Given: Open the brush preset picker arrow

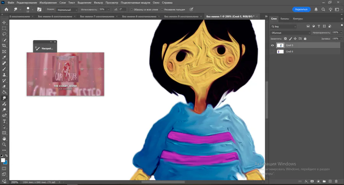Looking at the screenshot, I should 32,10.
